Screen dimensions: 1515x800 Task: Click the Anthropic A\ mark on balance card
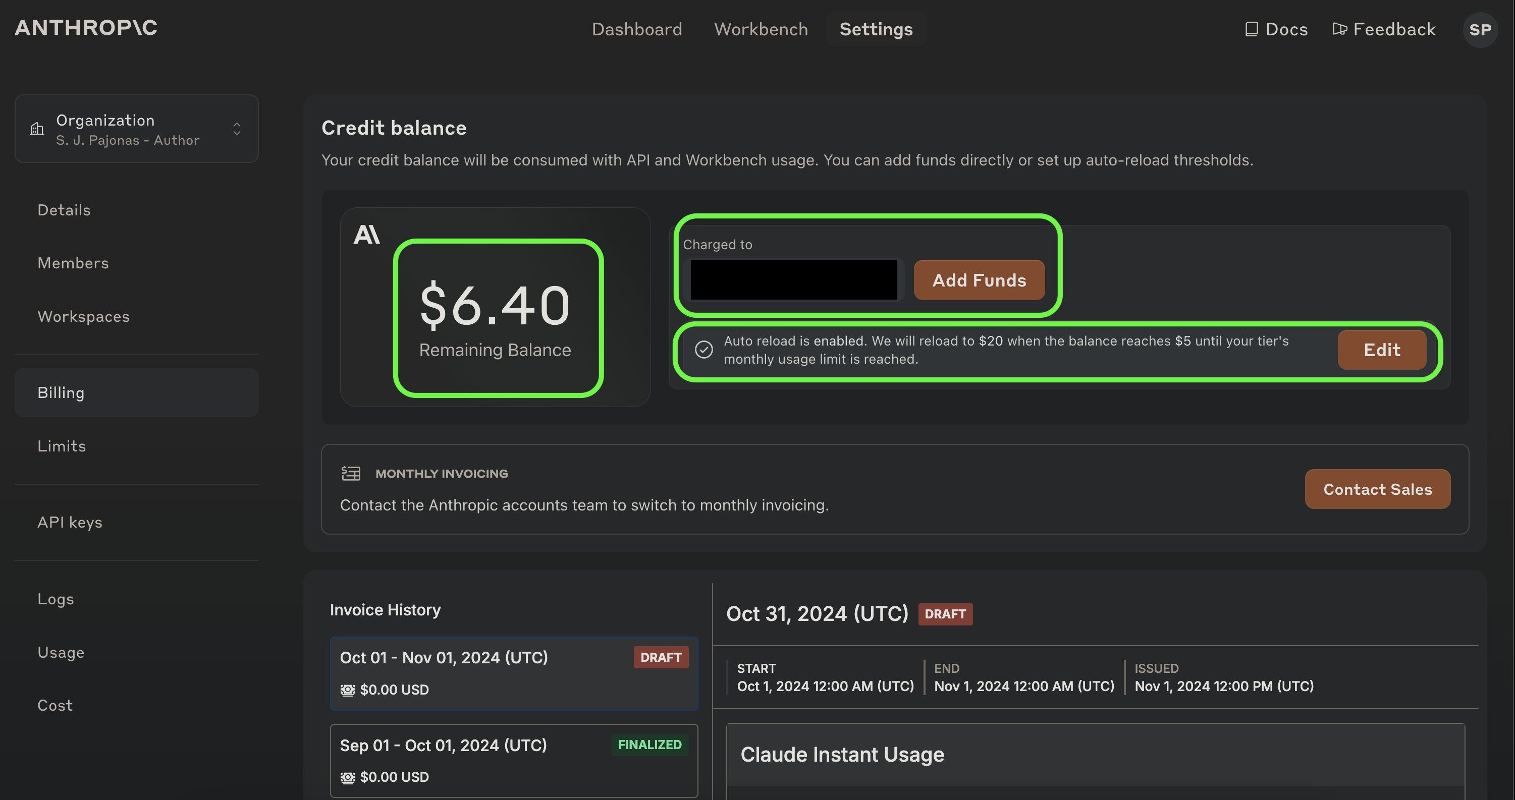tap(366, 235)
